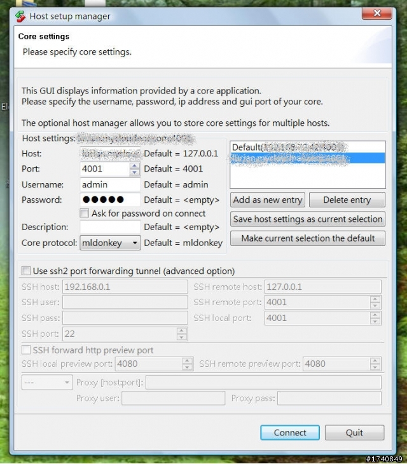407x464 pixels.
Task: Click into the Port 4001 field
Action: point(105,169)
